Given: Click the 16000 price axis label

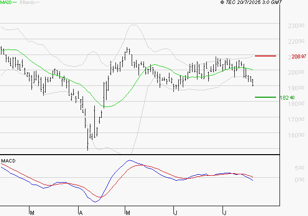Looking at the screenshot, I should (x=296, y=135).
